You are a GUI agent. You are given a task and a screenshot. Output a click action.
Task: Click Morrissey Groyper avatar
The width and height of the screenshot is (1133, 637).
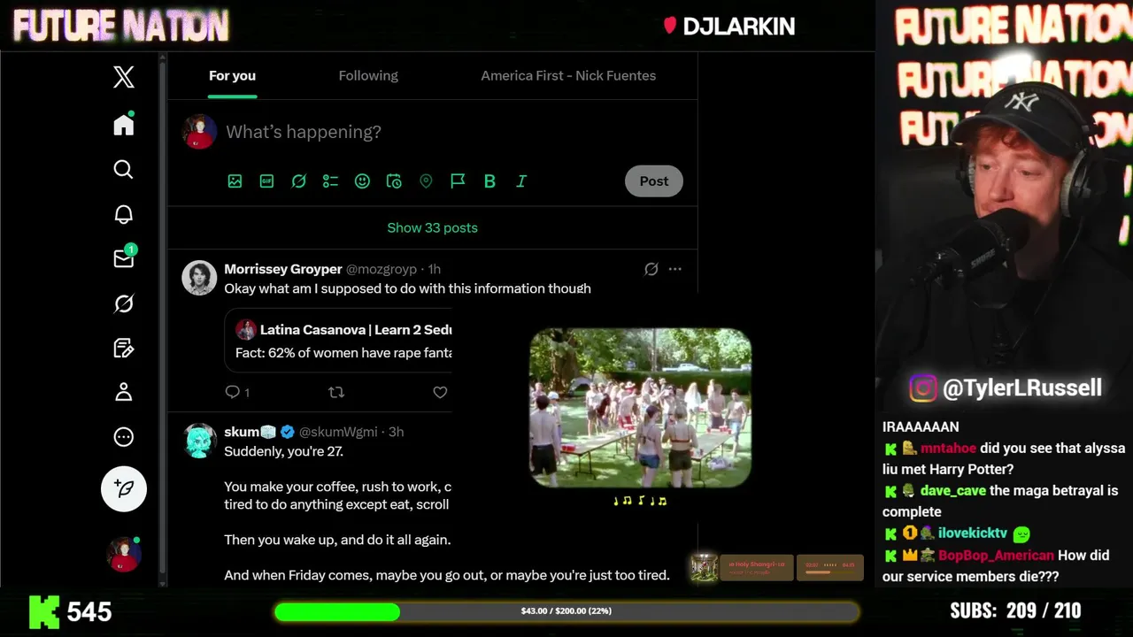click(199, 278)
